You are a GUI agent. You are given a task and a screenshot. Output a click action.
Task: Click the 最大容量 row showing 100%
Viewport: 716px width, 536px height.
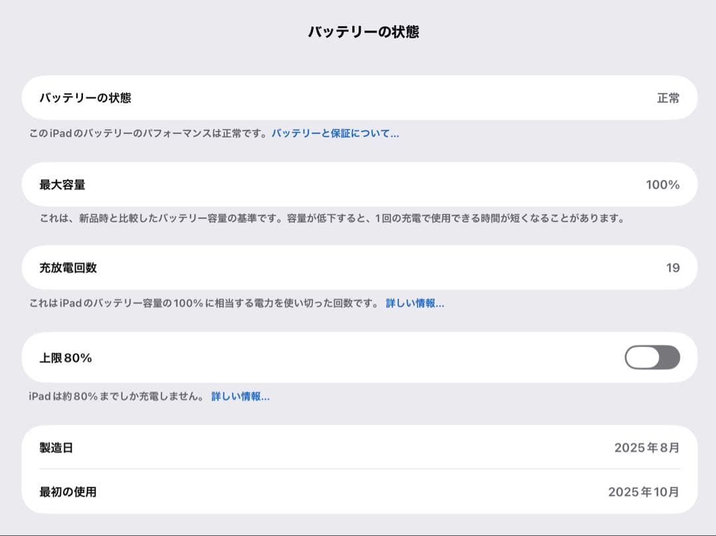(x=358, y=185)
